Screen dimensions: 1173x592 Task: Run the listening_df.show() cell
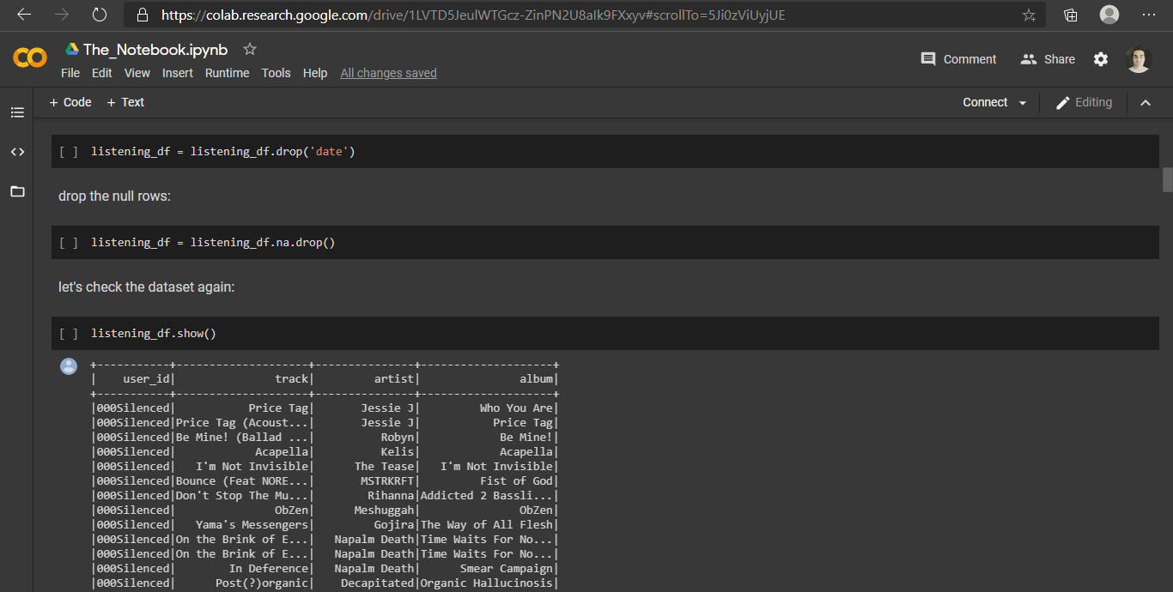[x=69, y=334]
